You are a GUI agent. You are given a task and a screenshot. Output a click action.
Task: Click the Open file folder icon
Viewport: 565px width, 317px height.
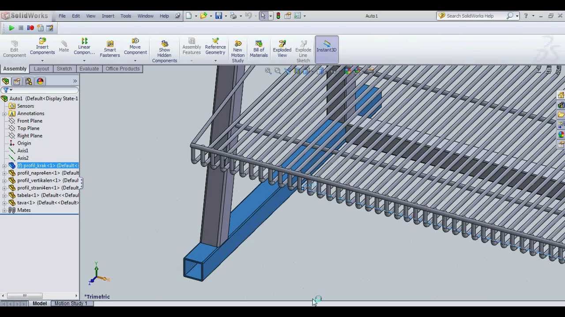click(x=203, y=16)
